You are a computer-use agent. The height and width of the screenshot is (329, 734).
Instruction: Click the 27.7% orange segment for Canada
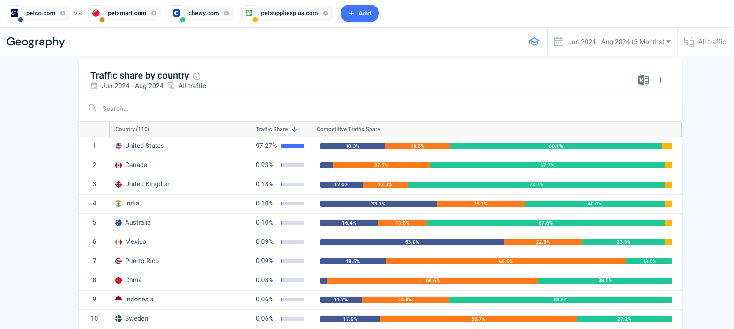pos(381,165)
